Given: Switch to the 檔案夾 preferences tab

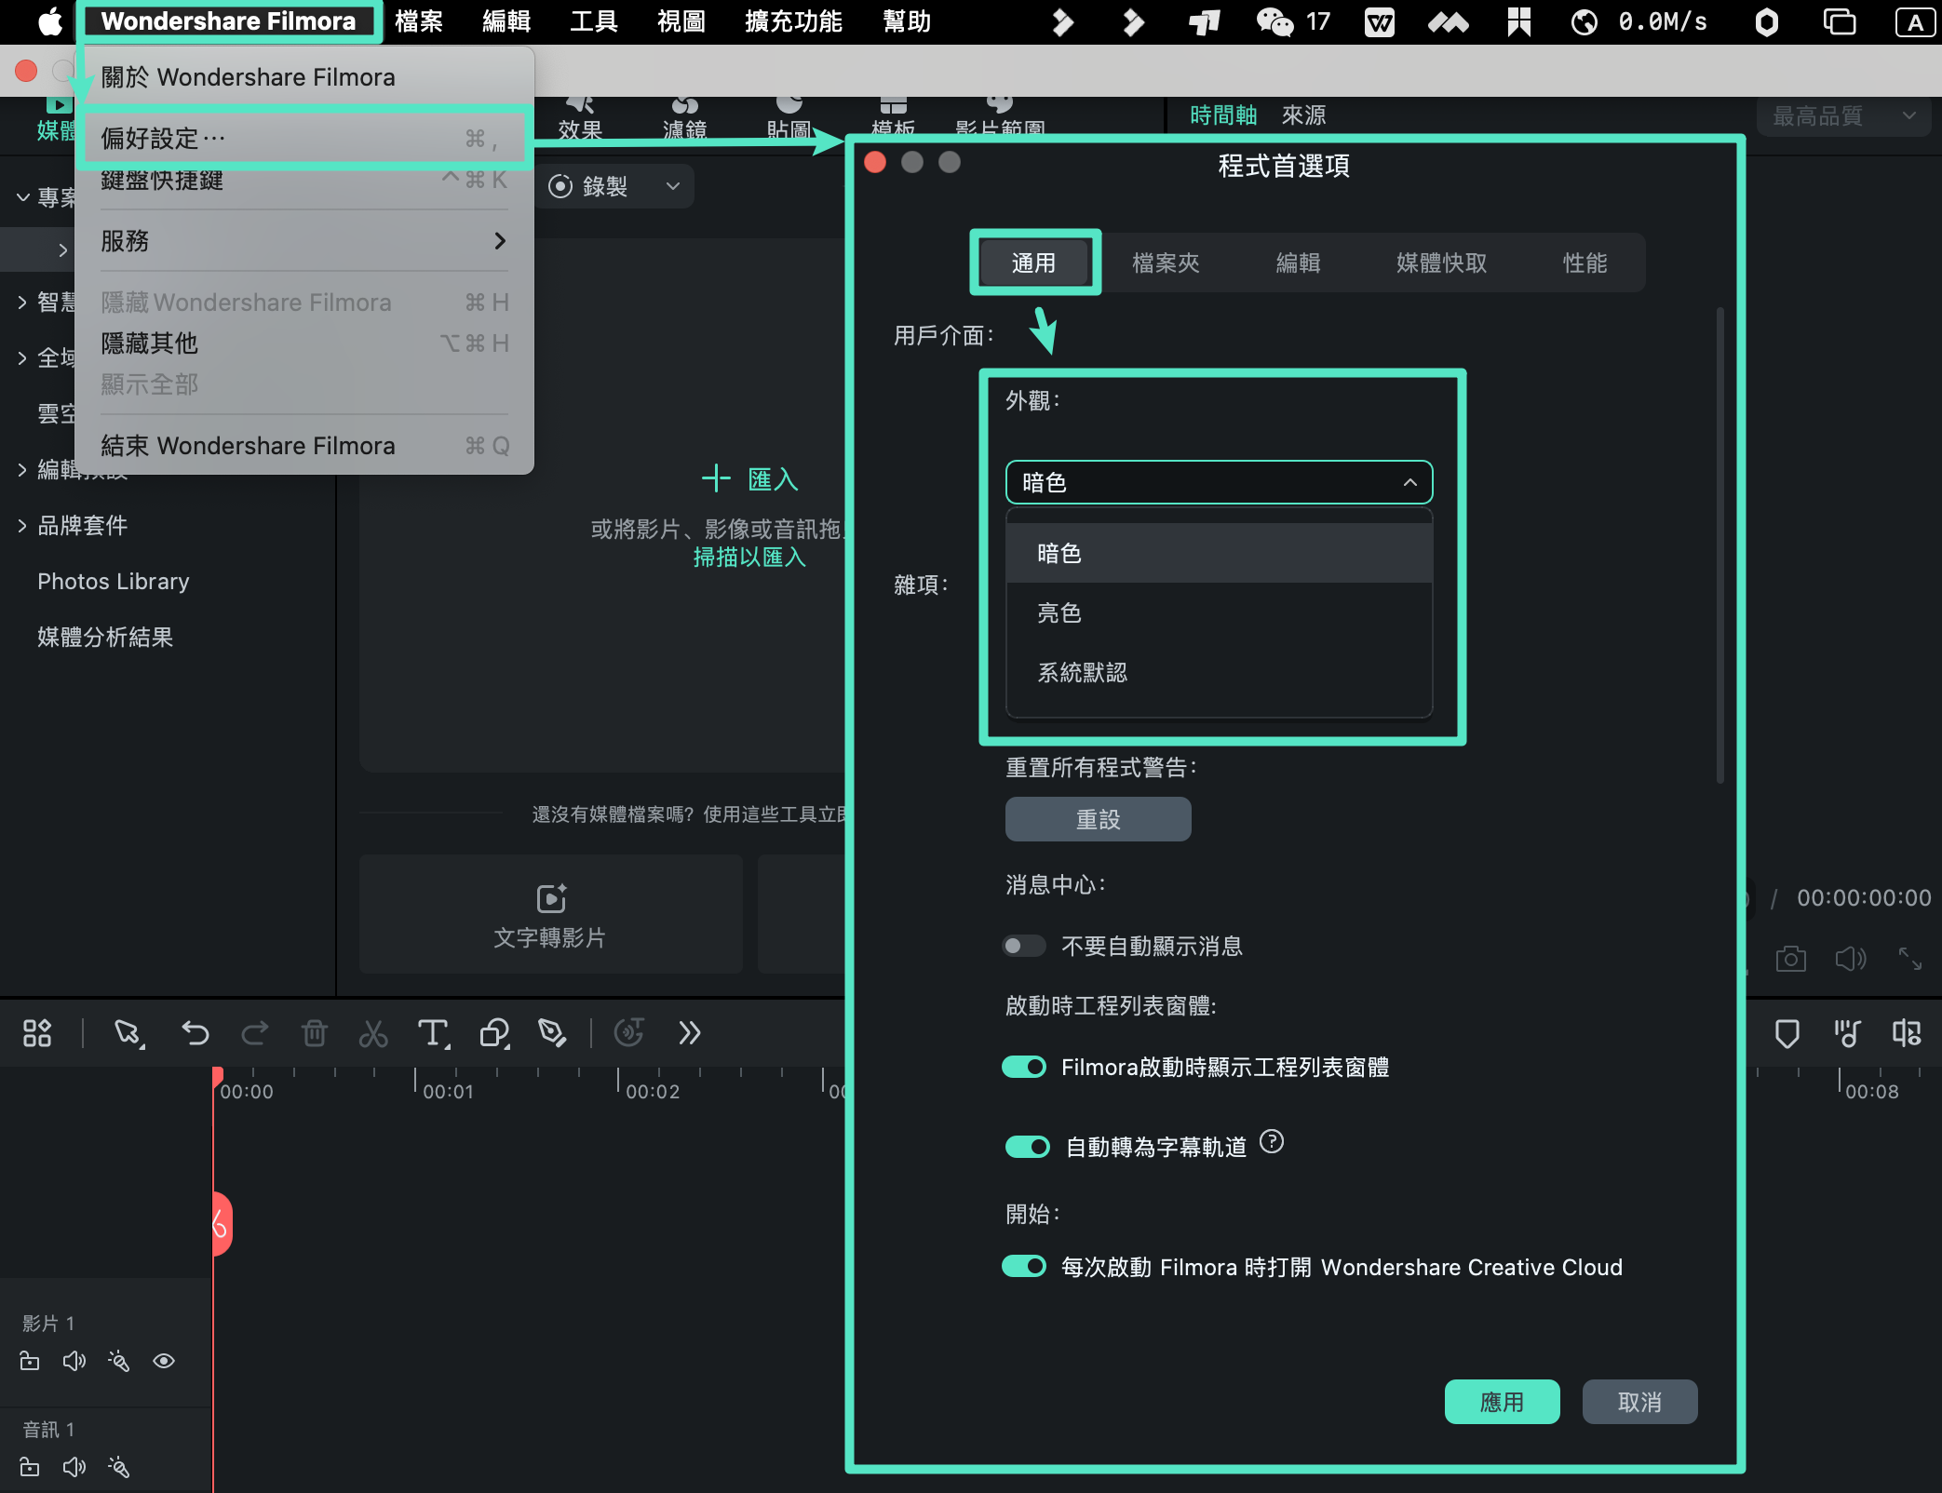Looking at the screenshot, I should click(x=1166, y=263).
